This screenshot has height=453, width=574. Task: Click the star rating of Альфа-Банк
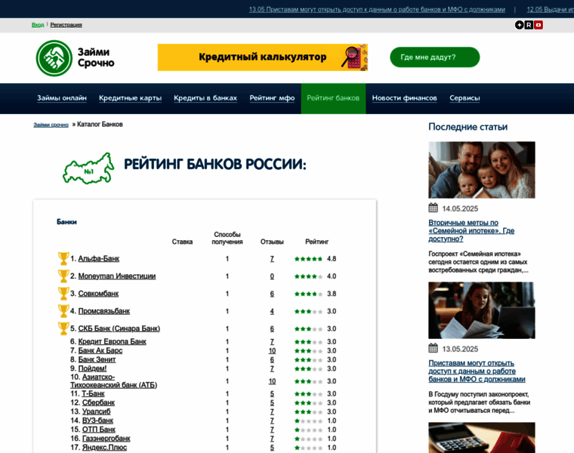[x=308, y=259]
